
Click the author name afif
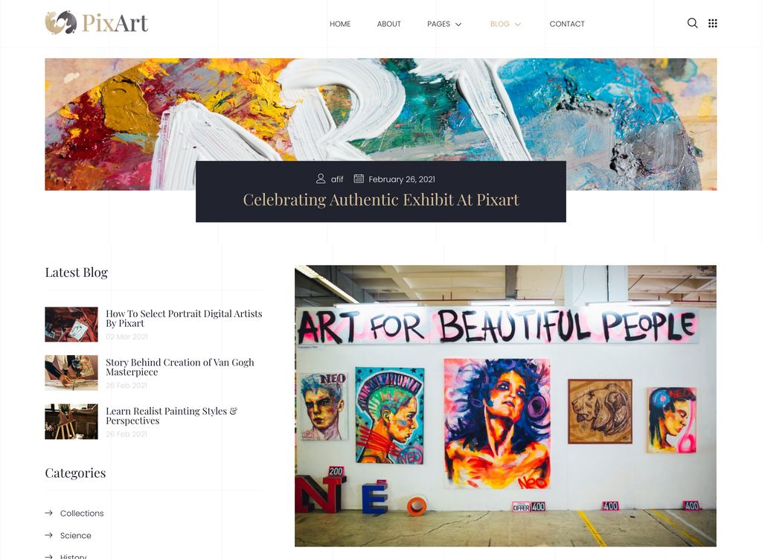(337, 179)
